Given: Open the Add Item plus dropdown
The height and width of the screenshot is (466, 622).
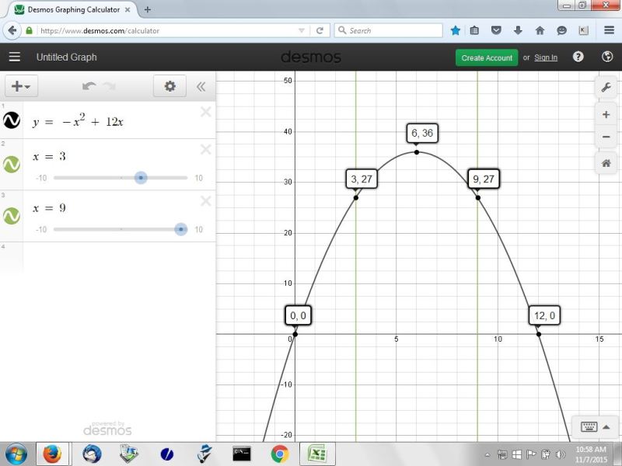Looking at the screenshot, I should point(22,86).
